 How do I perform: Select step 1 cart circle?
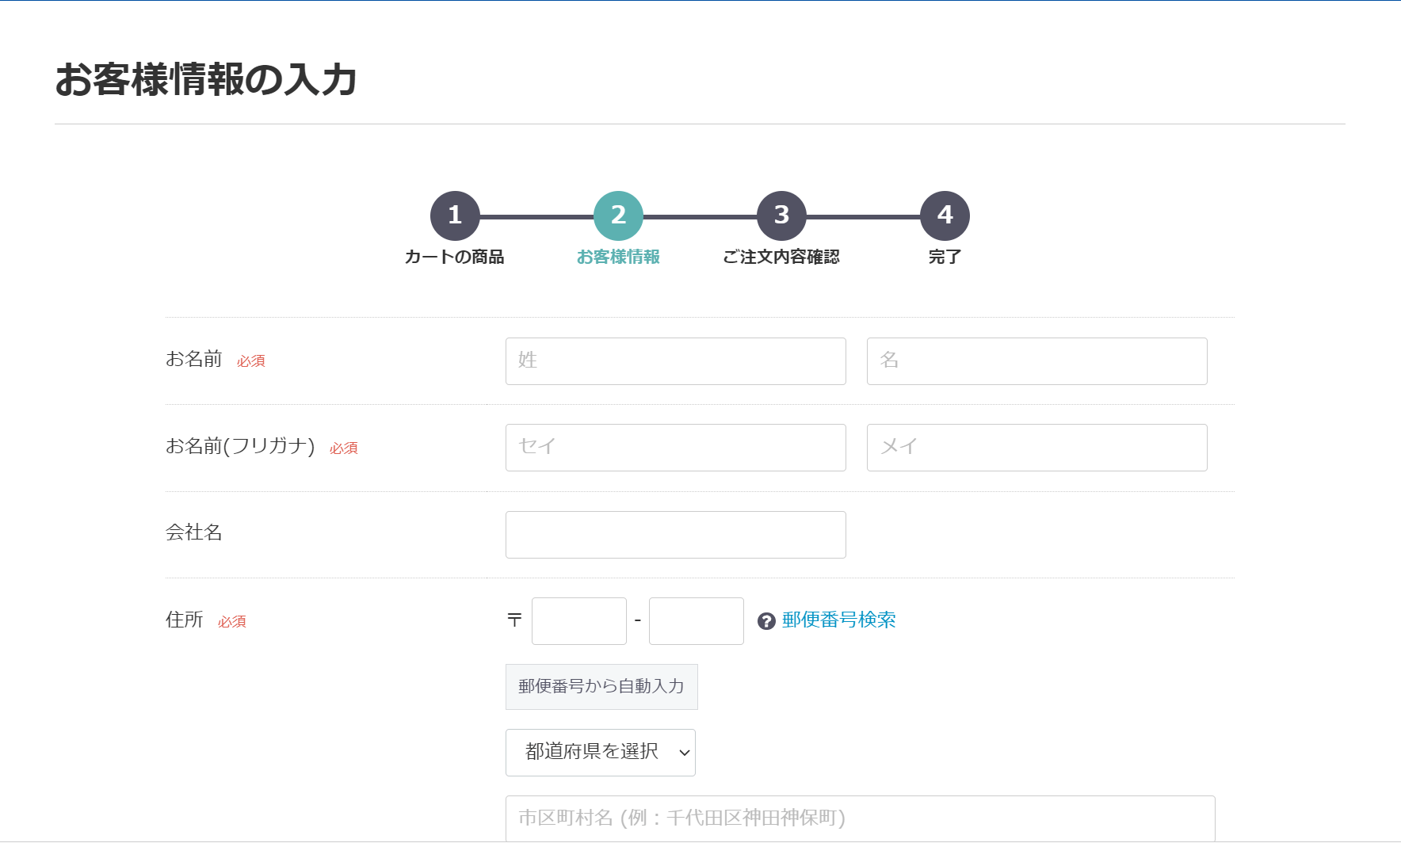coord(455,216)
